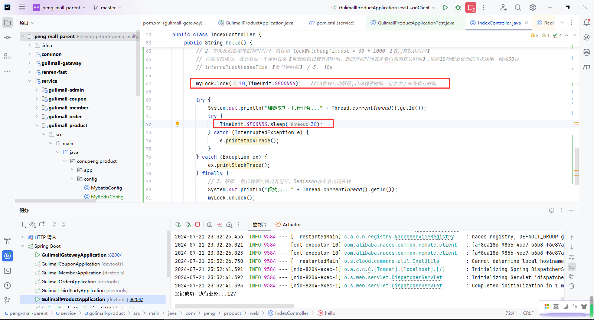Collapse the service folder

(30, 81)
